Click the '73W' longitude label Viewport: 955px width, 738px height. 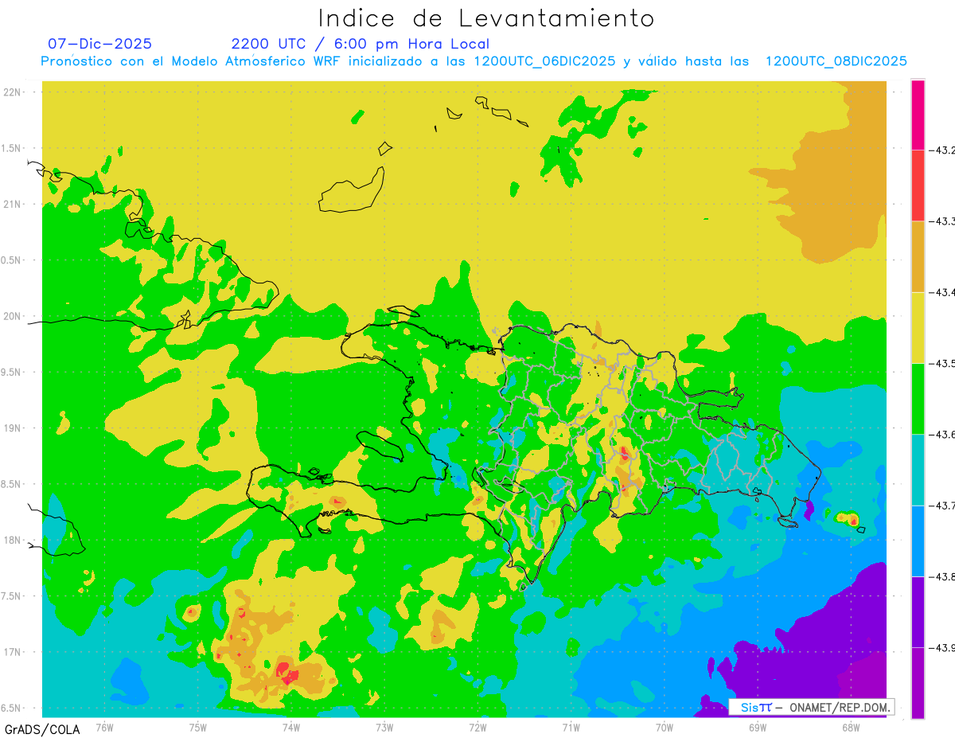click(384, 726)
